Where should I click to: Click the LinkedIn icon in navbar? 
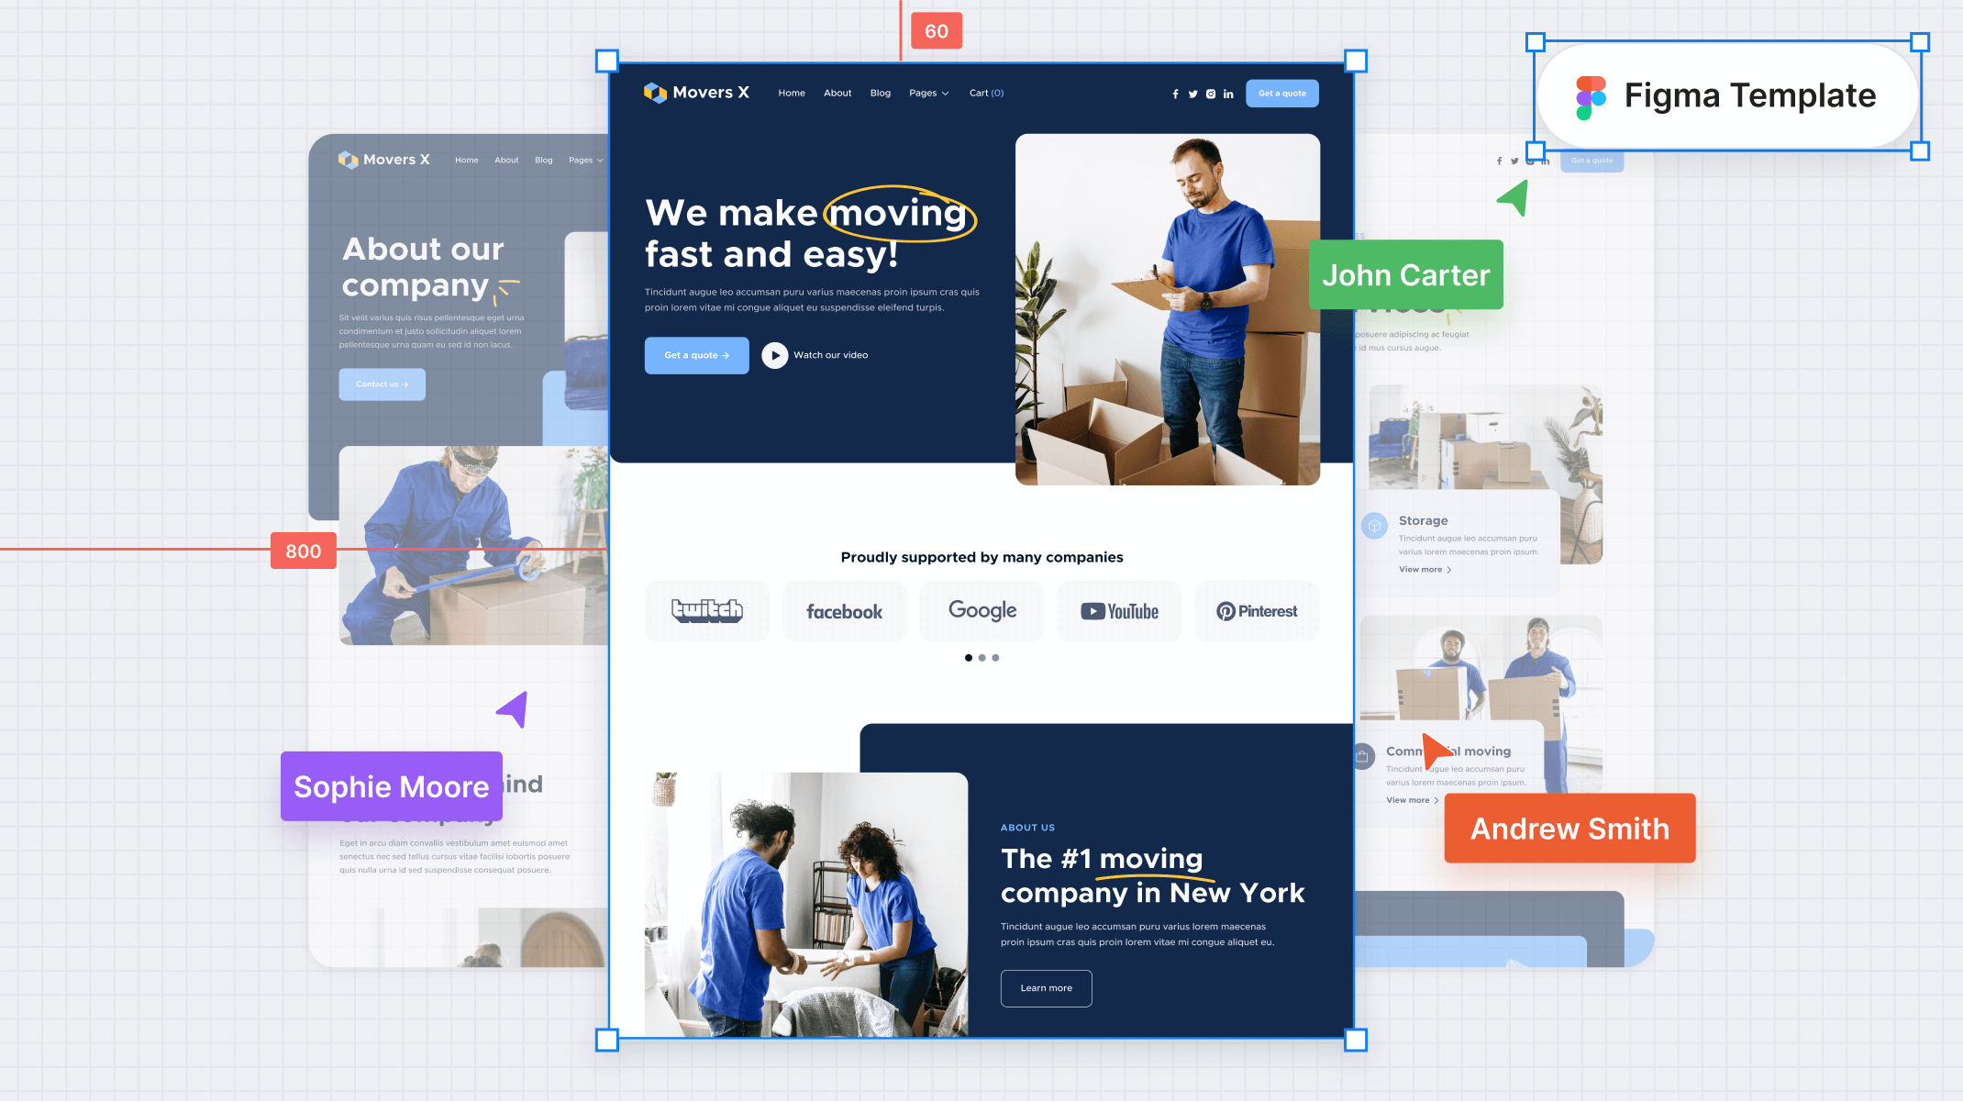tap(1227, 93)
